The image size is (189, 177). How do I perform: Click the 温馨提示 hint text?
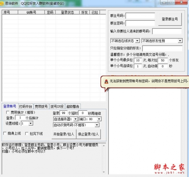click(140, 55)
